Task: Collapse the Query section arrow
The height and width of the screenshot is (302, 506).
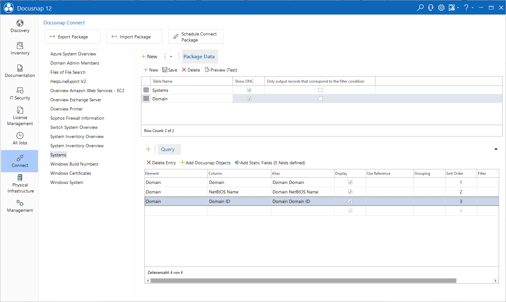Action: click(496, 149)
